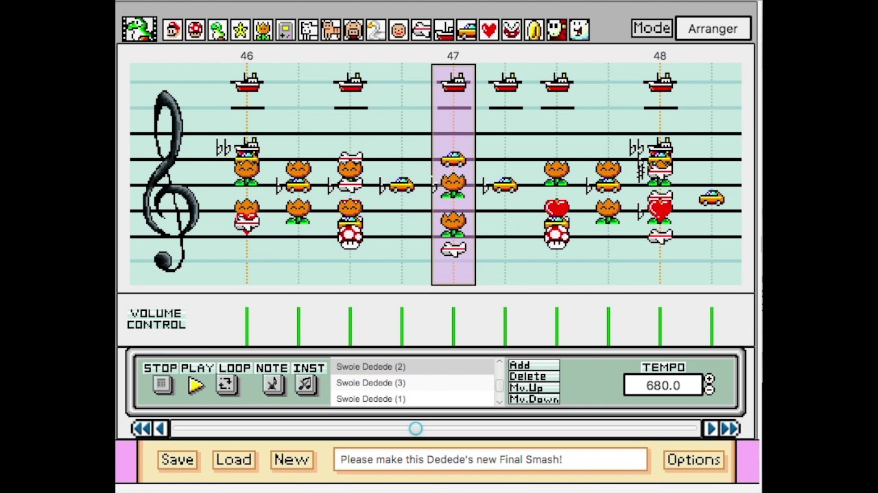Click the large current-instrument Yoshi icon
The width and height of the screenshot is (878, 493).
pos(139,29)
